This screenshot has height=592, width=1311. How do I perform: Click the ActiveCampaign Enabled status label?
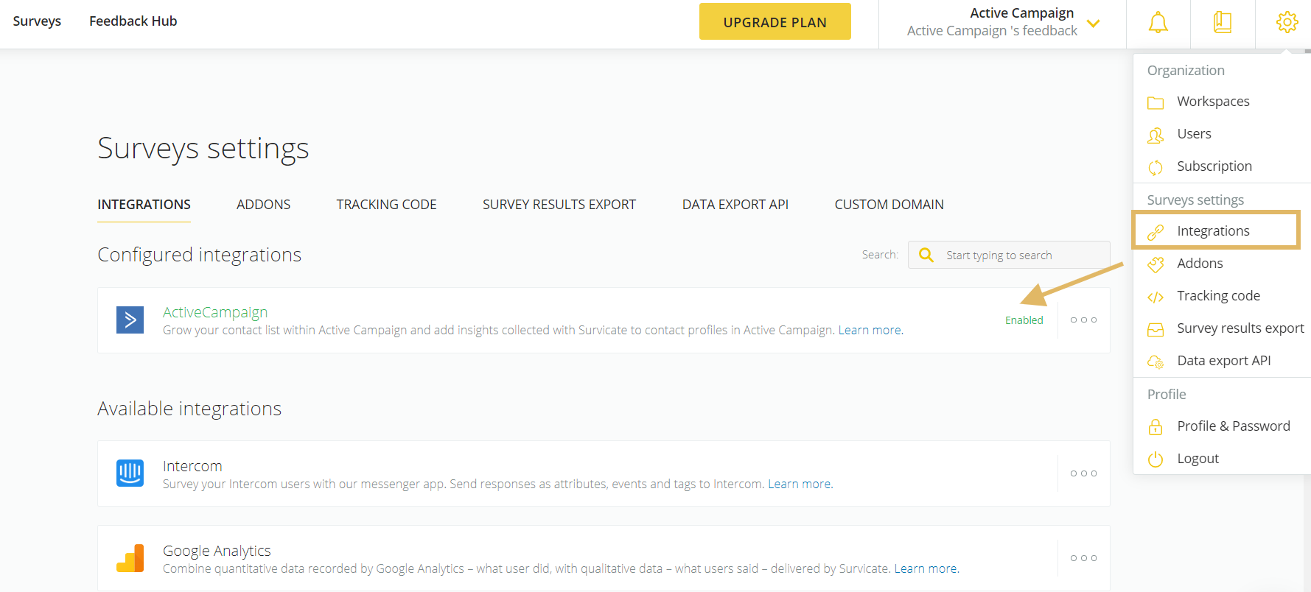point(1024,320)
